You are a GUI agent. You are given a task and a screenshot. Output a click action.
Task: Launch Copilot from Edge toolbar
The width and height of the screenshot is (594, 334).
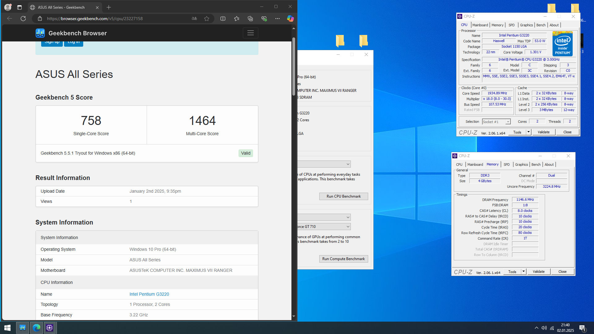[x=290, y=19]
